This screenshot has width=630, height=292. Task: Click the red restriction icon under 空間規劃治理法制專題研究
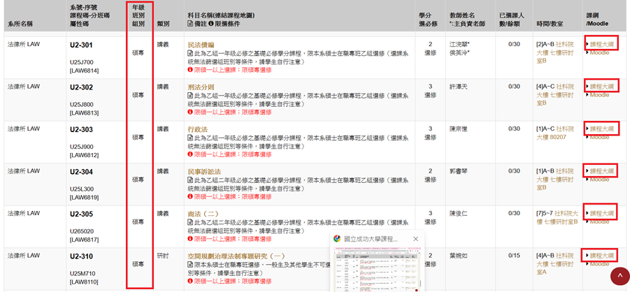(x=190, y=281)
